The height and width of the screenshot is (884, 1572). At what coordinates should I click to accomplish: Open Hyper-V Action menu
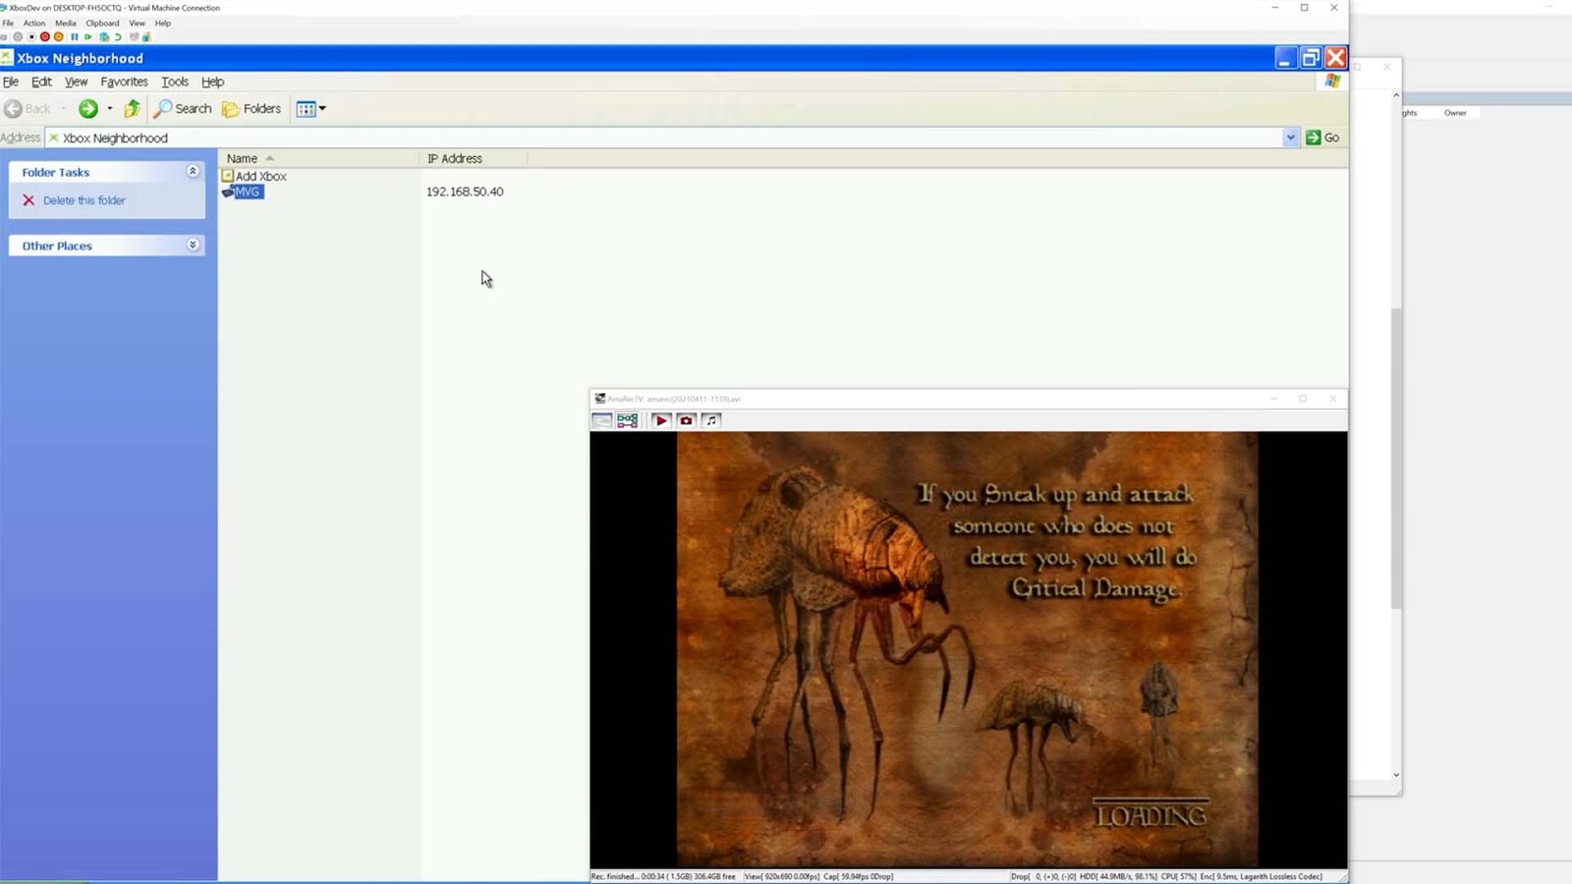(x=34, y=23)
